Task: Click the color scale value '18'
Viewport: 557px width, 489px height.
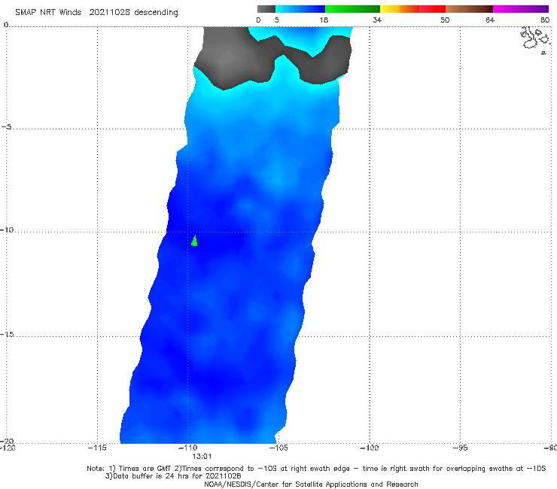Action: point(324,20)
